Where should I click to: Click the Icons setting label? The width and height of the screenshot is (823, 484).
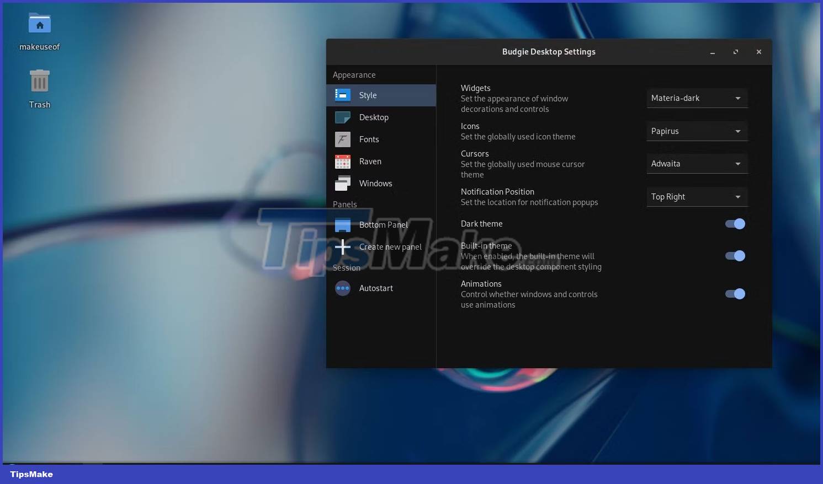(x=470, y=126)
